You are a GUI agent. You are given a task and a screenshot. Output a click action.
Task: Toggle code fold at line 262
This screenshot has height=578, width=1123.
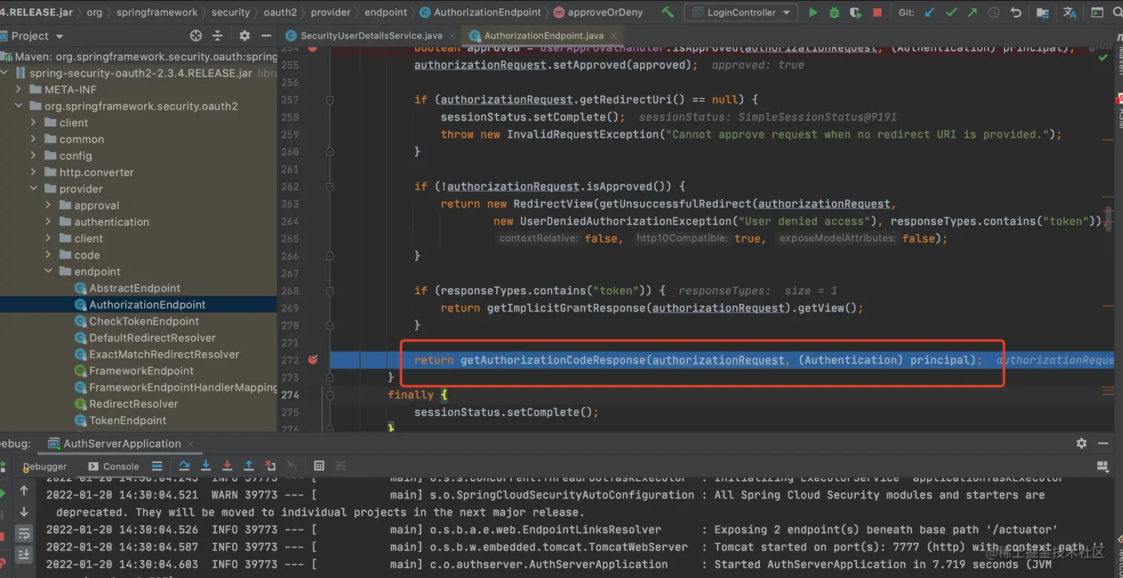click(330, 186)
